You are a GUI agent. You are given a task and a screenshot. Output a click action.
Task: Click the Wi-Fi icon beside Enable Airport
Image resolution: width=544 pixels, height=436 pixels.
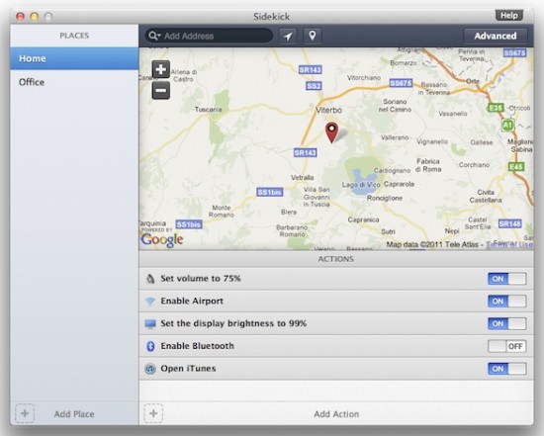pos(150,302)
